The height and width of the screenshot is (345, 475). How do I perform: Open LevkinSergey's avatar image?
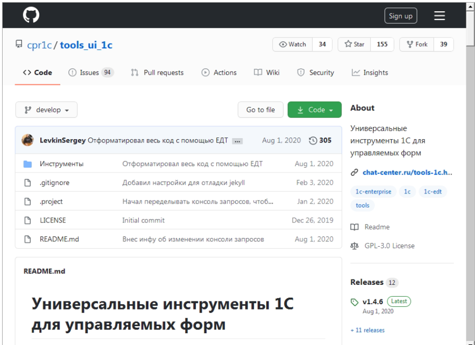[27, 140]
